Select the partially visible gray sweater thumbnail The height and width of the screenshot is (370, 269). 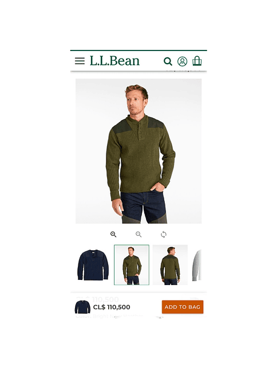pyautogui.click(x=196, y=265)
